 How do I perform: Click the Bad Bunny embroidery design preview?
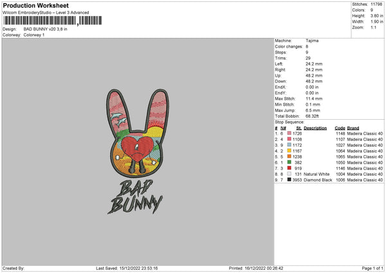138,151
